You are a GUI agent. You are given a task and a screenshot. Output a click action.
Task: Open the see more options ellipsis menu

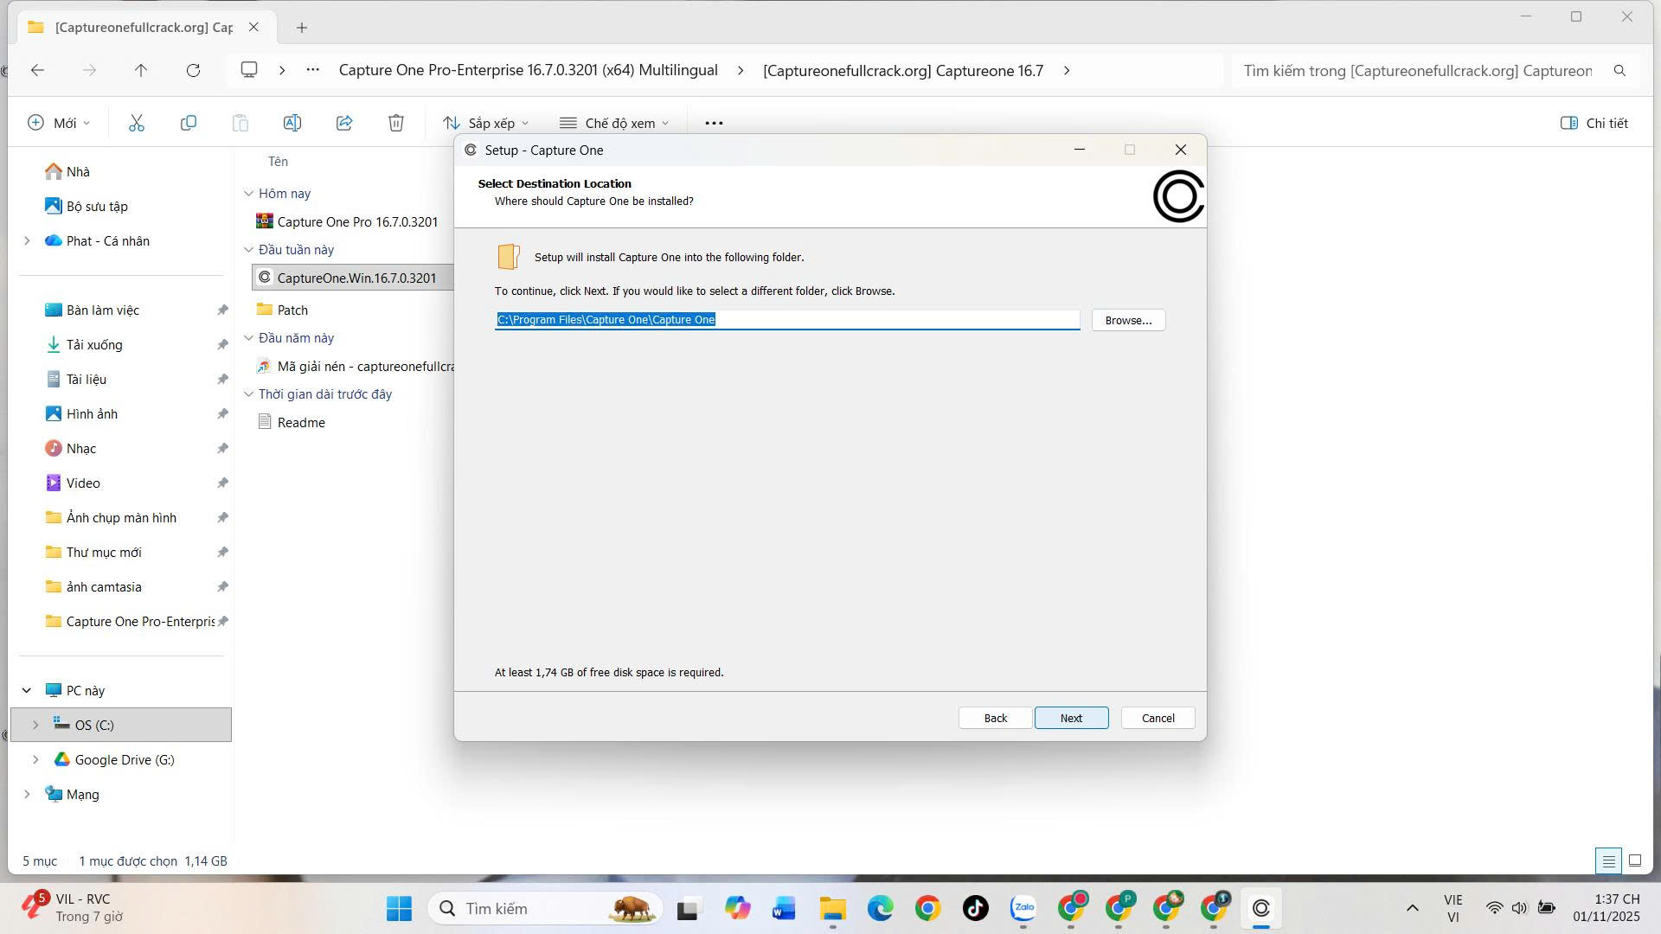pos(714,123)
